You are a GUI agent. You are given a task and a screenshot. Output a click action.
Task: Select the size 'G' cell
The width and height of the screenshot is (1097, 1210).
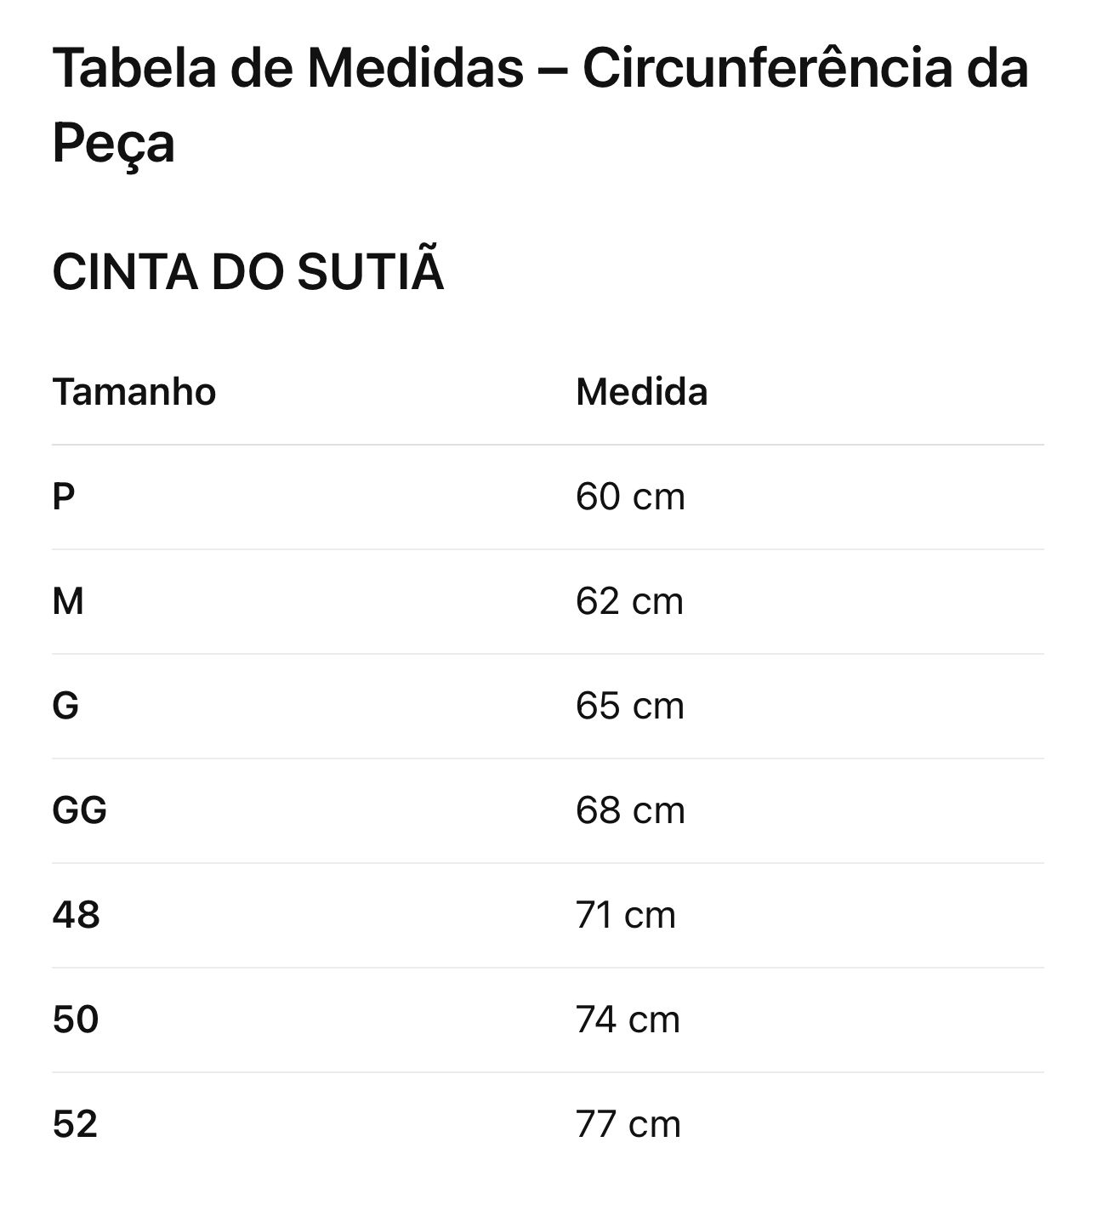tap(65, 706)
